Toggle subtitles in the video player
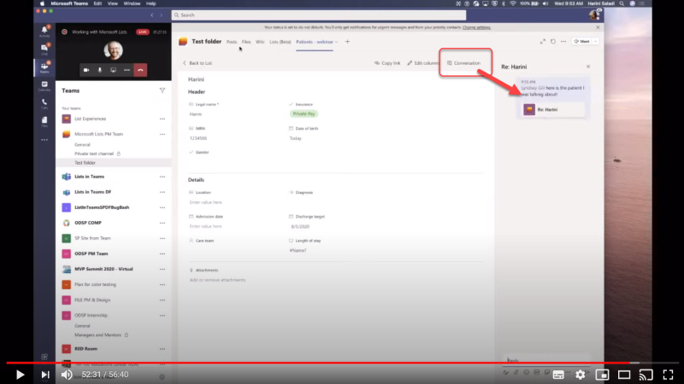The height and width of the screenshot is (384, 684). (x=558, y=375)
